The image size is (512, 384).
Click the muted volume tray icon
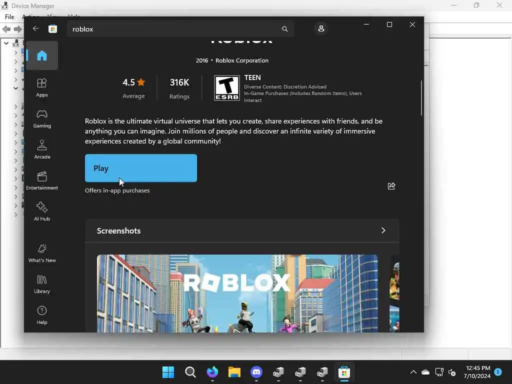point(452,372)
